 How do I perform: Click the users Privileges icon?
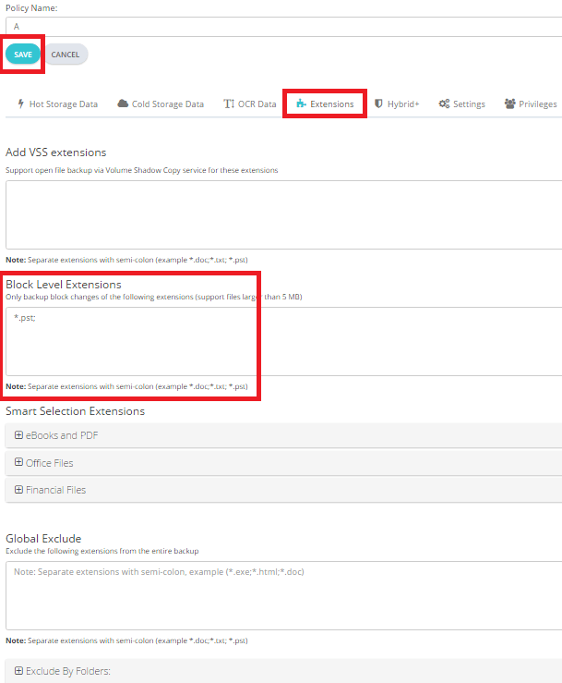click(x=509, y=104)
